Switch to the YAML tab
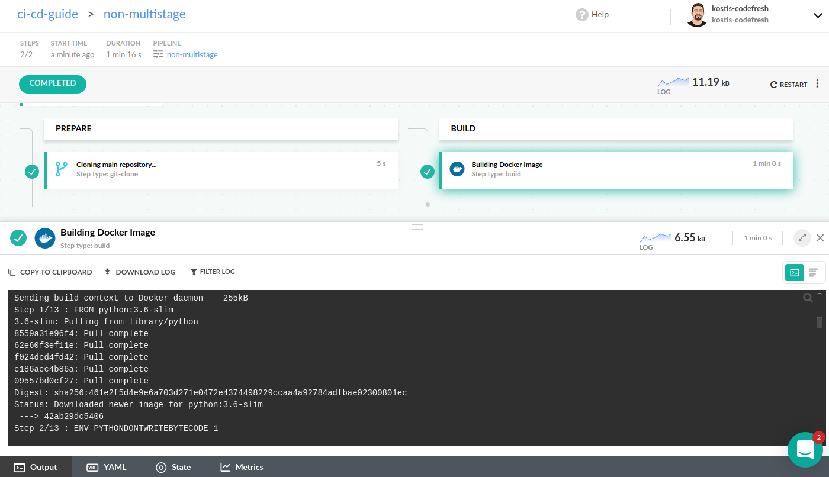 click(107, 467)
